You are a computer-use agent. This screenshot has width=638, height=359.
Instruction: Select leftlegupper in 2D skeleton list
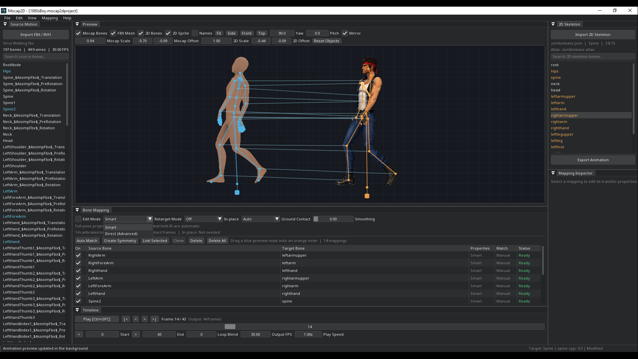tap(562, 134)
